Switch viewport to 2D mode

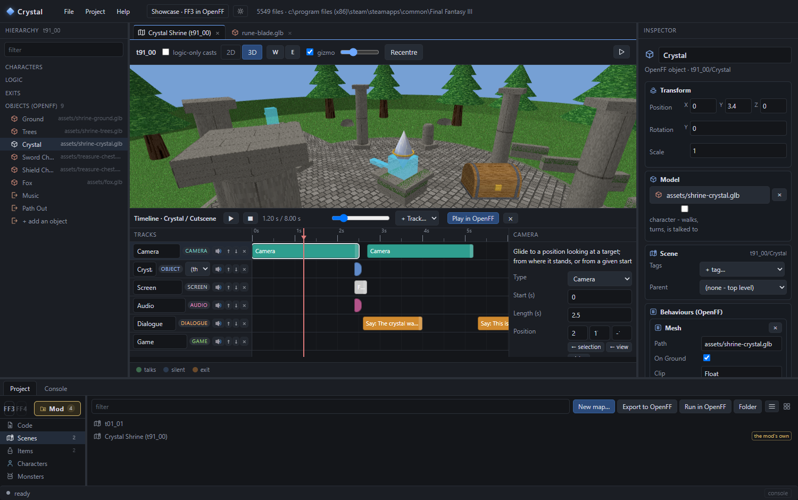coord(231,52)
